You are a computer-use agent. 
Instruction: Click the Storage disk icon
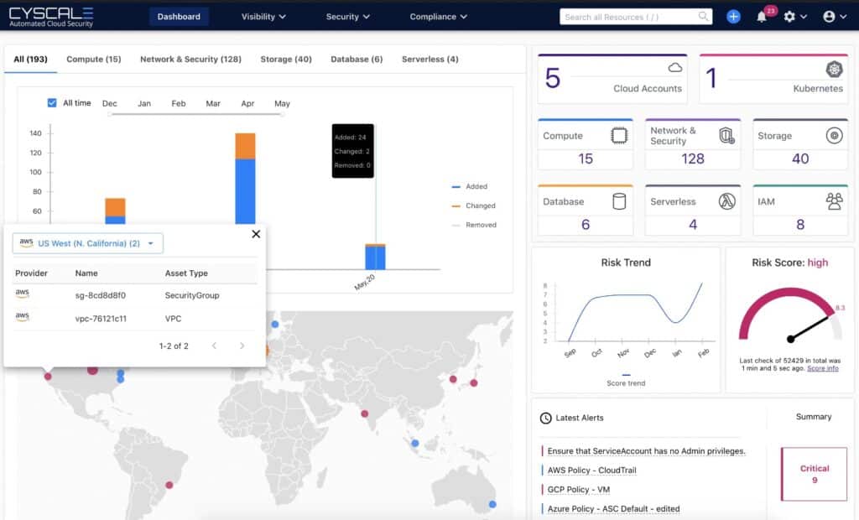click(834, 135)
